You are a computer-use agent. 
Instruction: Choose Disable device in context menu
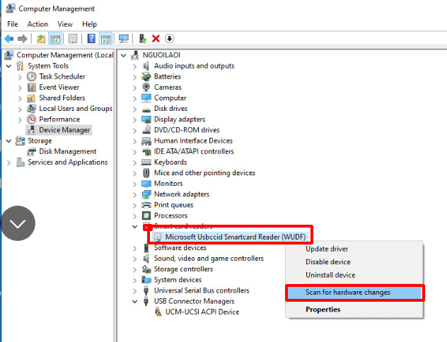tap(328, 261)
